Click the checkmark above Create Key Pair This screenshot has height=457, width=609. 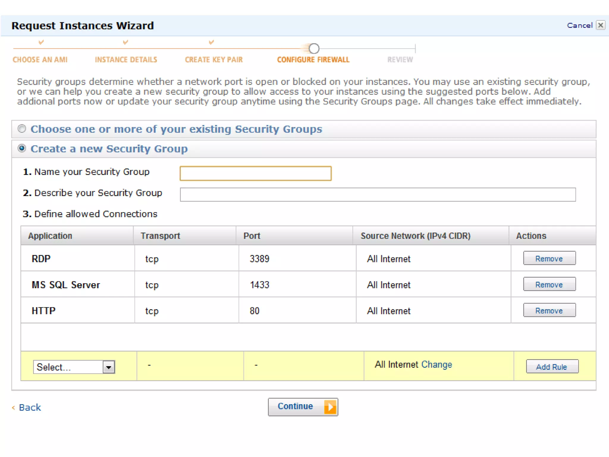211,42
